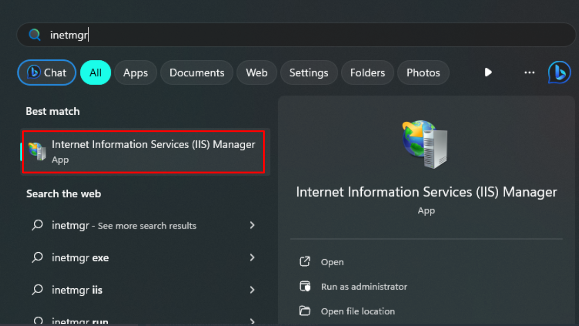Choose Run as administrator

(364, 287)
